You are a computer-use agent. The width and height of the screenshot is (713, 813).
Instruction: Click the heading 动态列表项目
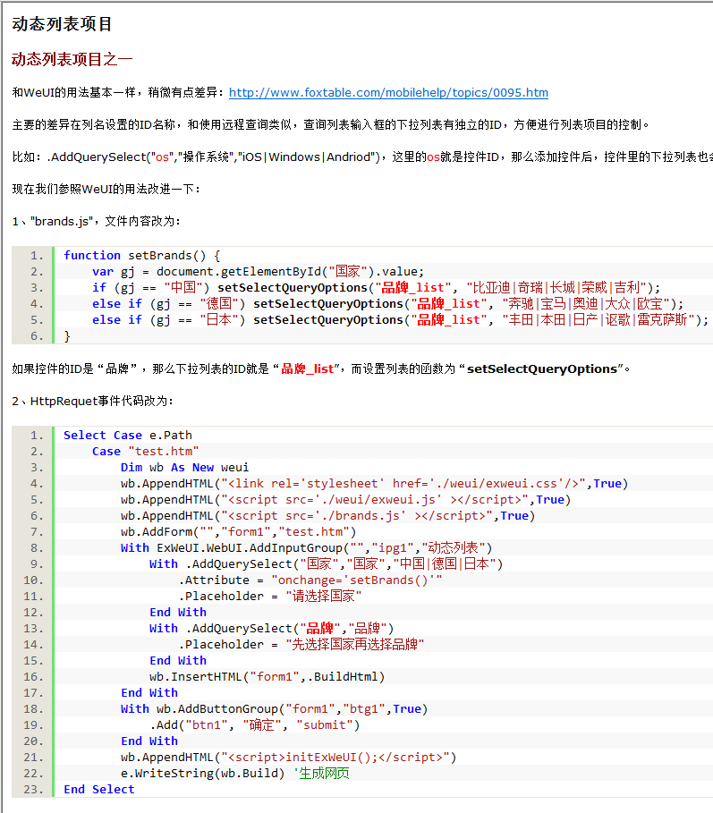coord(63,24)
